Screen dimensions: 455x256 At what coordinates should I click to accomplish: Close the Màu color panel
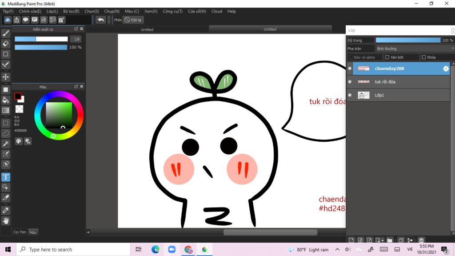[82, 86]
